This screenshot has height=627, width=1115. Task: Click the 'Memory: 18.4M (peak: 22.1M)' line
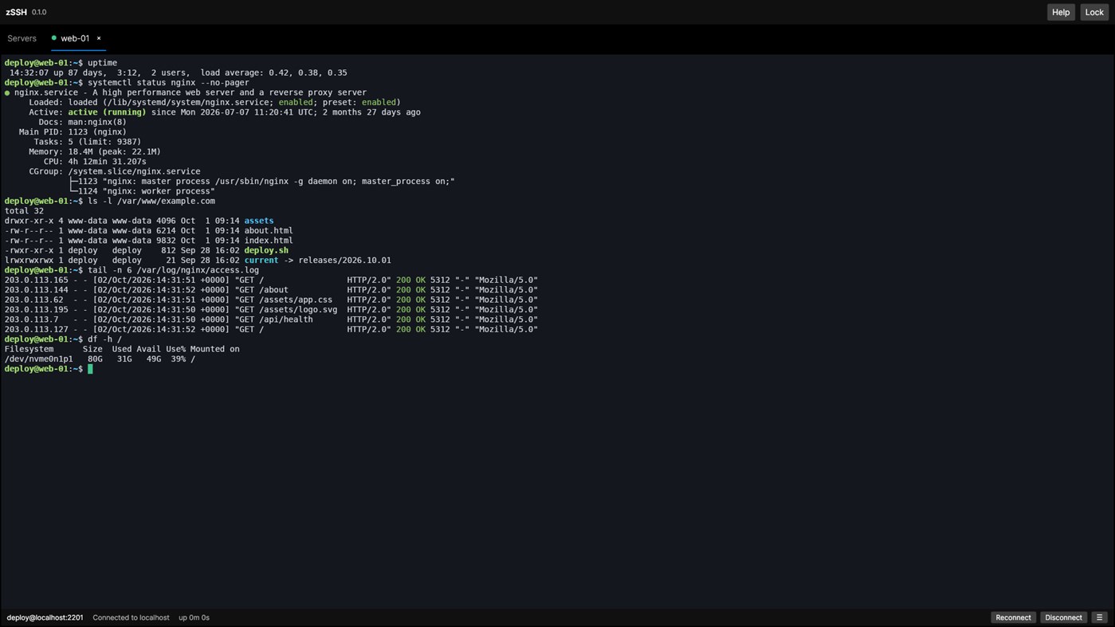tap(95, 151)
